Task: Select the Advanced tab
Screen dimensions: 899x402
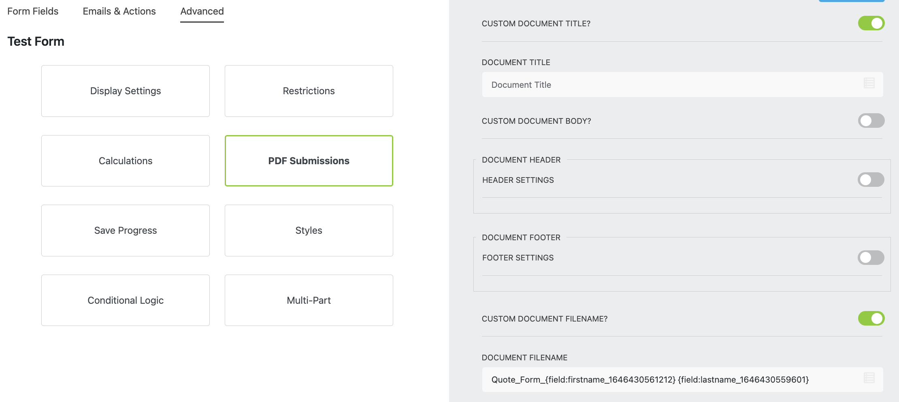Action: tap(202, 11)
